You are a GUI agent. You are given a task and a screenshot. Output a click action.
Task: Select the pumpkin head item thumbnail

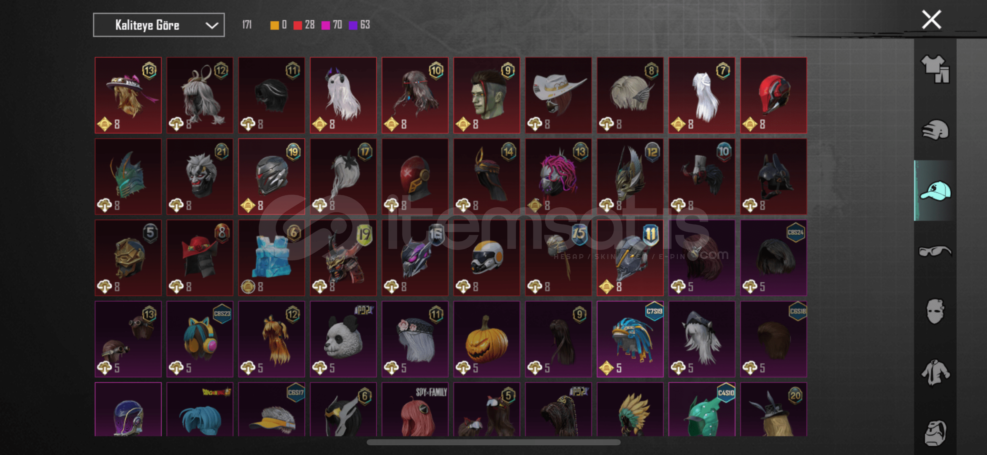(x=487, y=339)
